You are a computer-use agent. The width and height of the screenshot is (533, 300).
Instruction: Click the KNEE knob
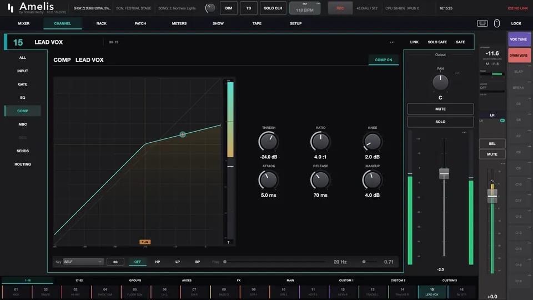pos(372,142)
